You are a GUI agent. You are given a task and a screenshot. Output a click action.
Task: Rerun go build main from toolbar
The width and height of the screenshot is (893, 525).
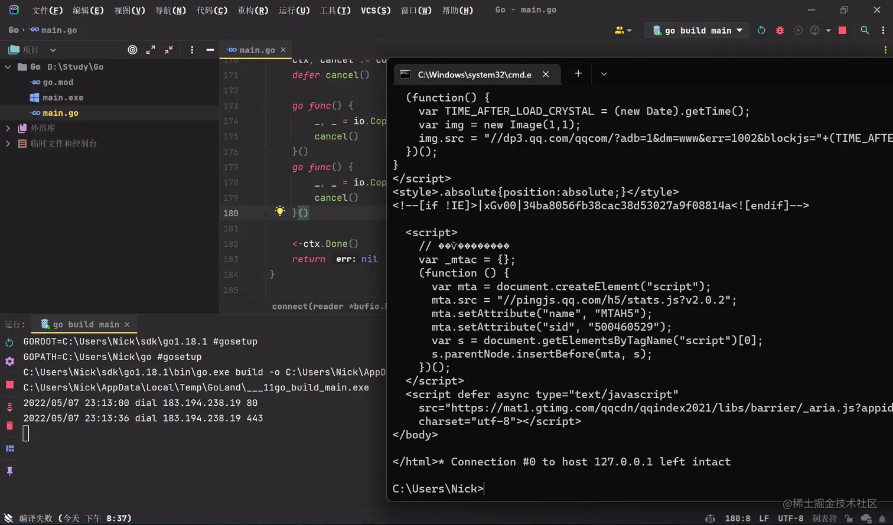[761, 30]
